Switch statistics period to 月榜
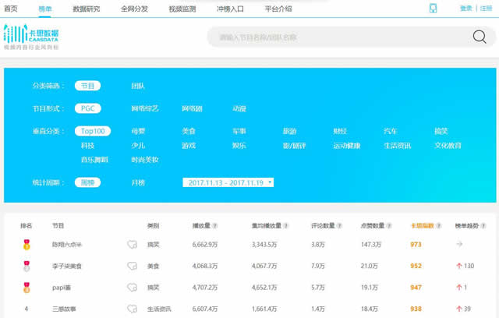 pyautogui.click(x=138, y=182)
